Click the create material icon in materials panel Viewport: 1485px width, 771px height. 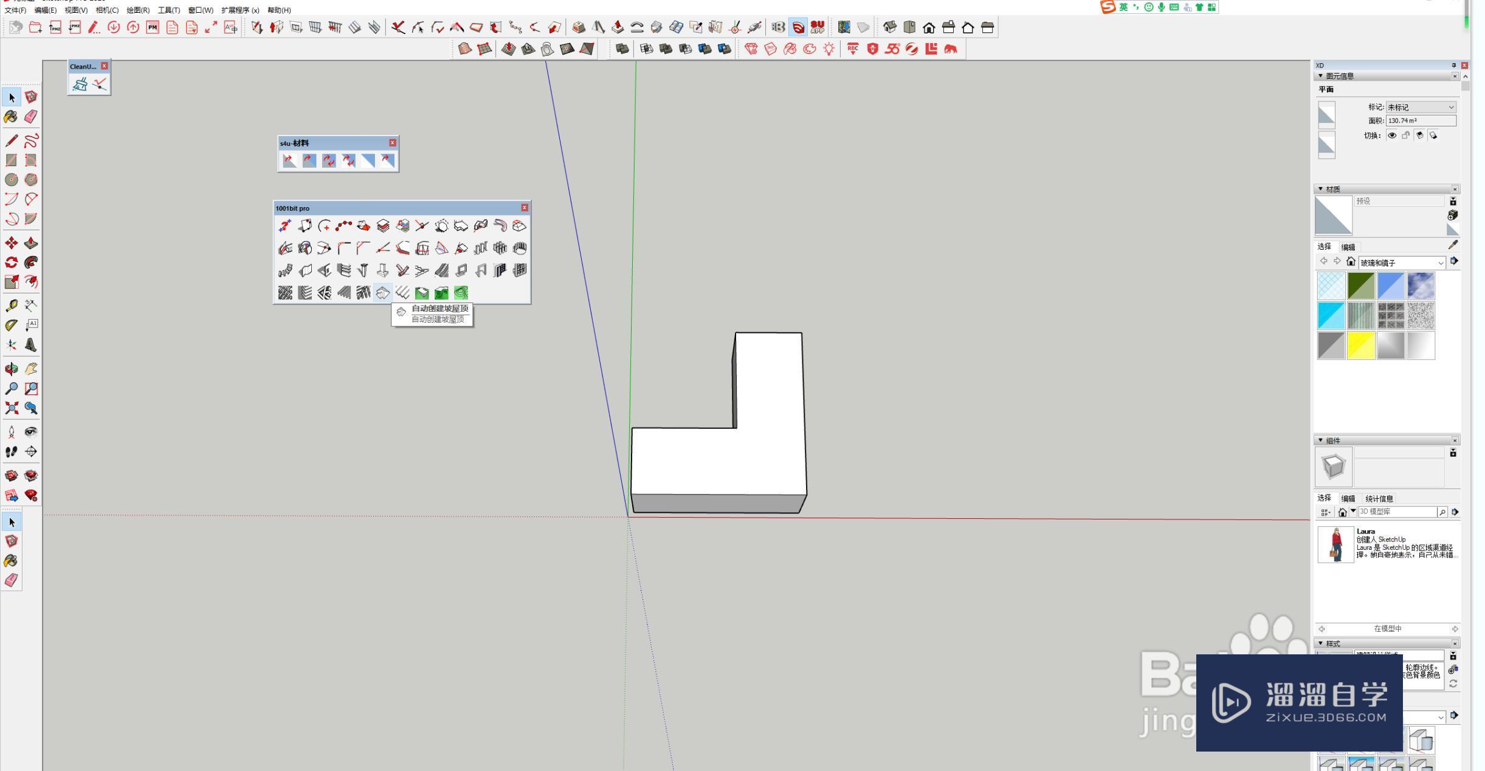point(1453,215)
